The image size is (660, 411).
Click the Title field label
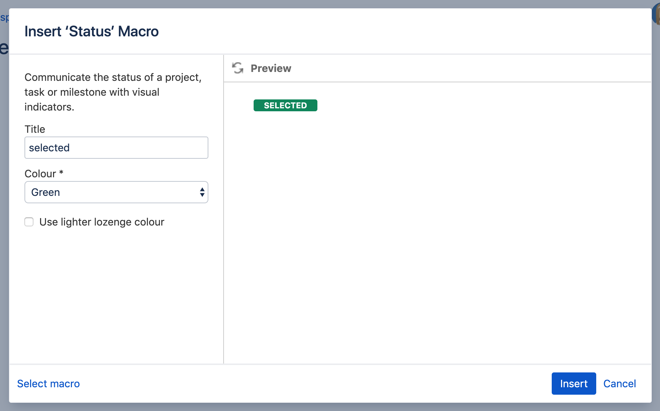tap(35, 129)
